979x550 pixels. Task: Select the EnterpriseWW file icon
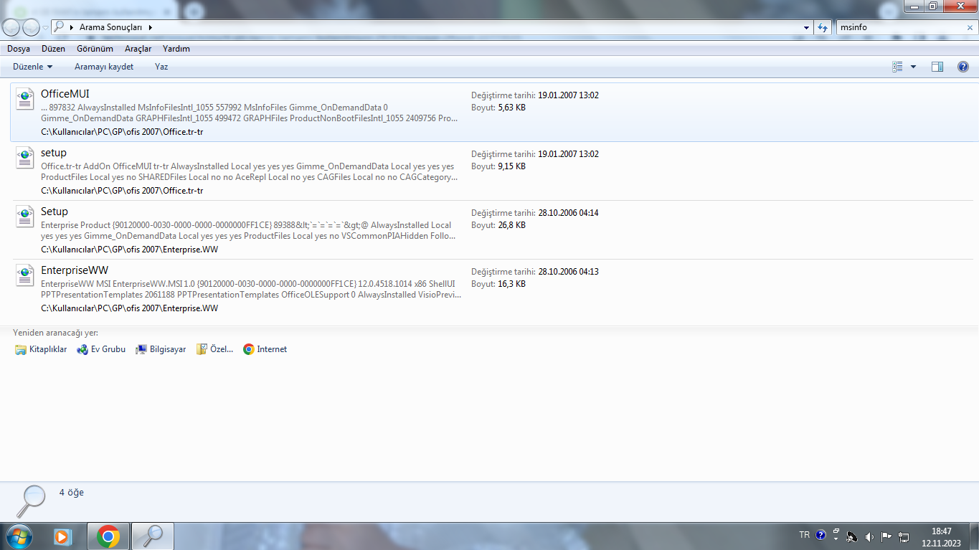coord(25,275)
